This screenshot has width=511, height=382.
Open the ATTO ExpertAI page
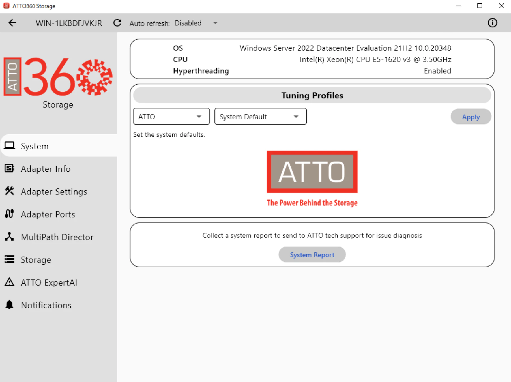[49, 282]
